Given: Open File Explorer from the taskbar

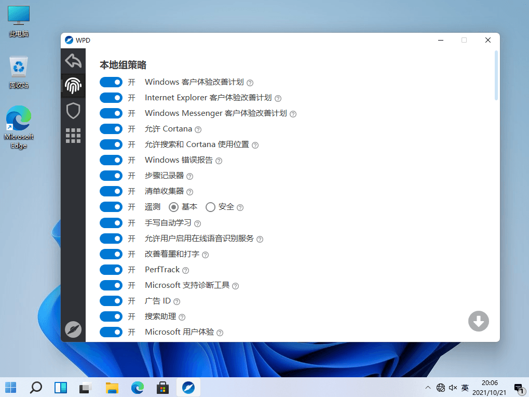Looking at the screenshot, I should (112, 388).
